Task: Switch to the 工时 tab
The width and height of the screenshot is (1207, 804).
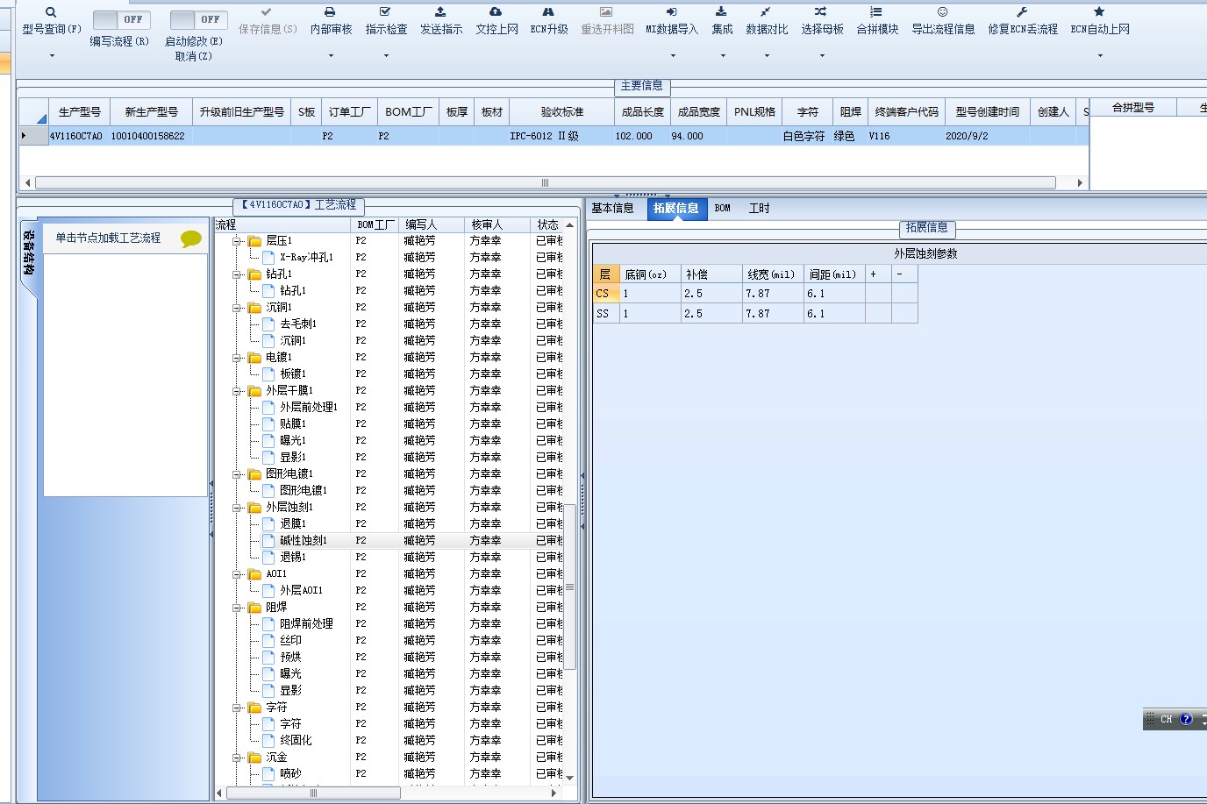Action: click(759, 209)
